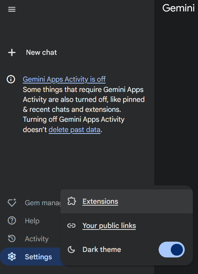
Task: Click the Help question mark icon
Action: point(12,221)
